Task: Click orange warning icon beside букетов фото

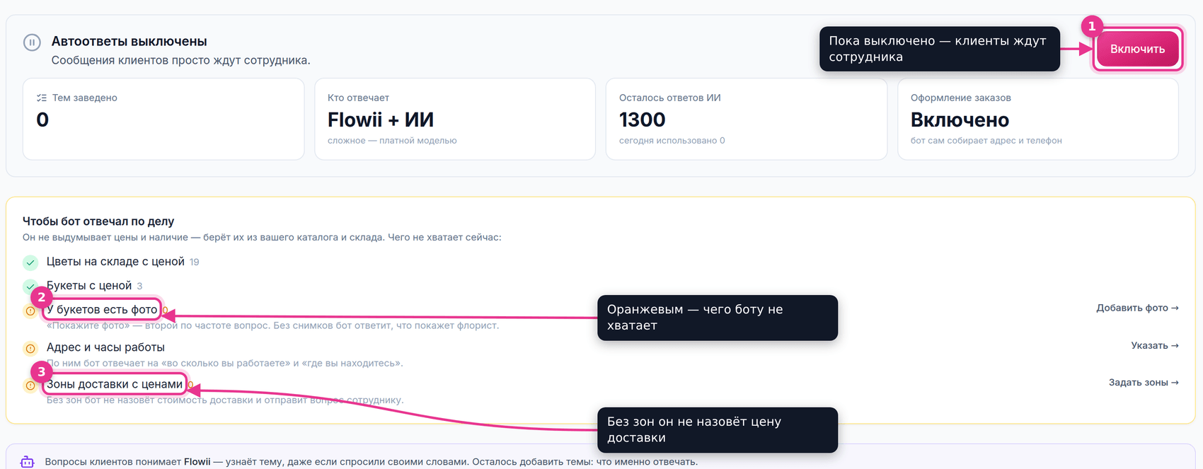Action: 30,311
